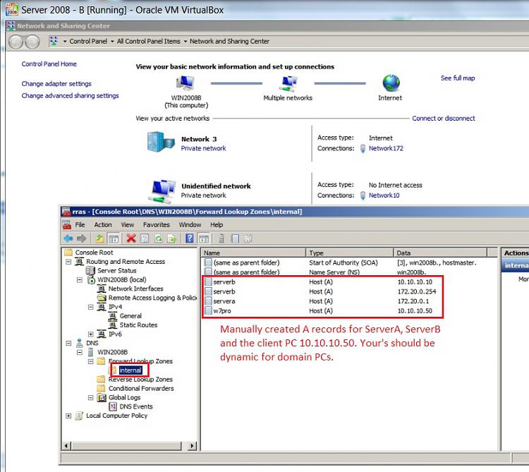
Task: Open the Window menu
Action: pyautogui.click(x=190, y=224)
